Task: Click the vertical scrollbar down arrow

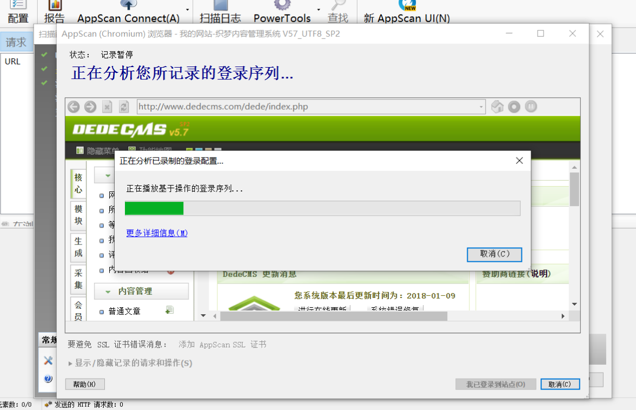Action: 574,304
